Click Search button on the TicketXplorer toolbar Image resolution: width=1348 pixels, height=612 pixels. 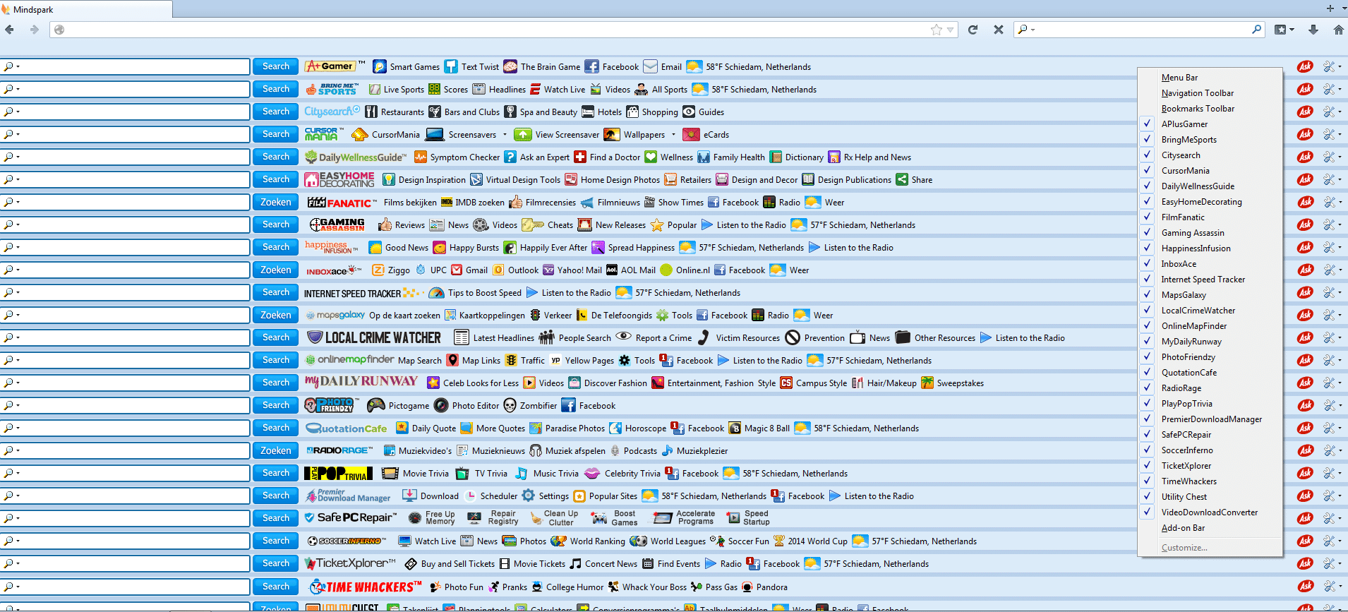275,563
